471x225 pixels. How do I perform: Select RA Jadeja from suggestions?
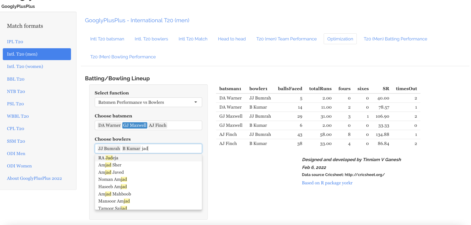point(108,158)
